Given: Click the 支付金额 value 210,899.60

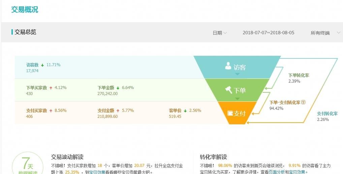Looking at the screenshot, I should pos(107,117).
